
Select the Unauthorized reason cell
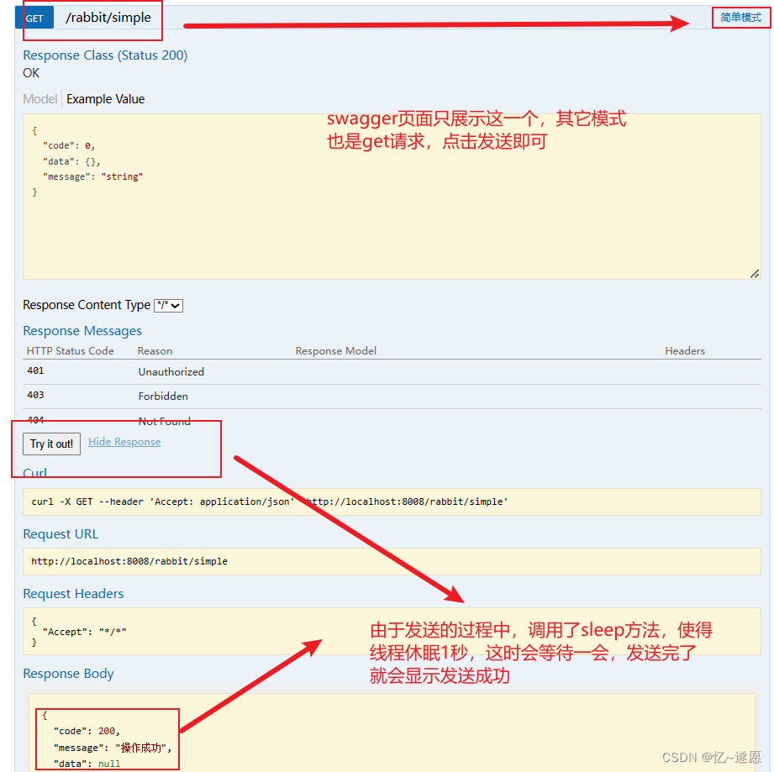coord(171,372)
